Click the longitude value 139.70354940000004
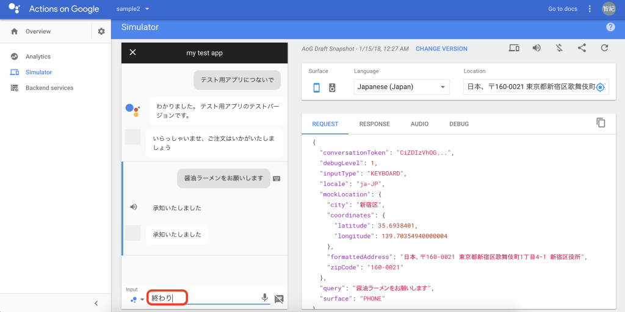Viewport: 625px width, 312px height. tap(414, 236)
